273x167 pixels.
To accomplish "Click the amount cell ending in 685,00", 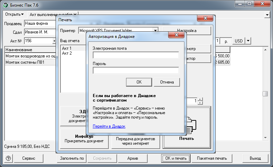I will 223,62.
